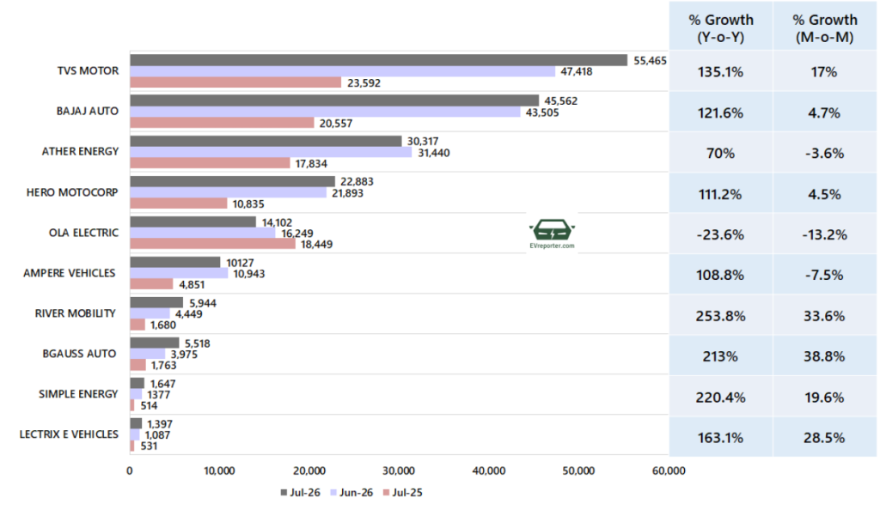Viewport: 880px width, 510px height.
Task: Click the 38.8% M-o-M cell for BGauss Auto
Action: click(825, 355)
